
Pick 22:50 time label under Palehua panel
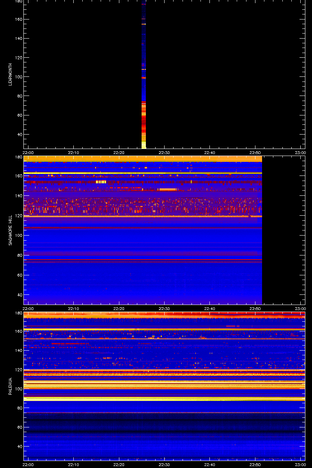point(255,464)
